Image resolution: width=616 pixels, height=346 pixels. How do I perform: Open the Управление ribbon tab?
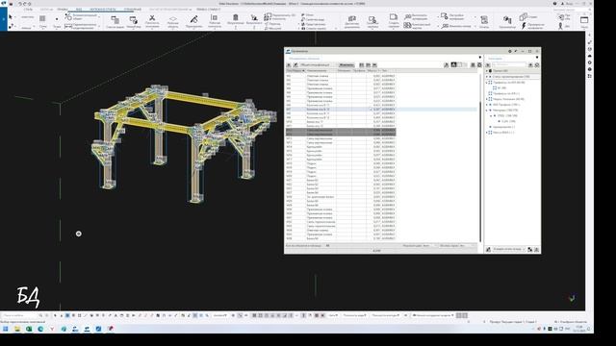click(x=133, y=9)
